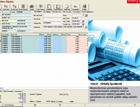Screen dimensions: 140x107
Task: Click into the Özel Kod field
Action: 52,19
